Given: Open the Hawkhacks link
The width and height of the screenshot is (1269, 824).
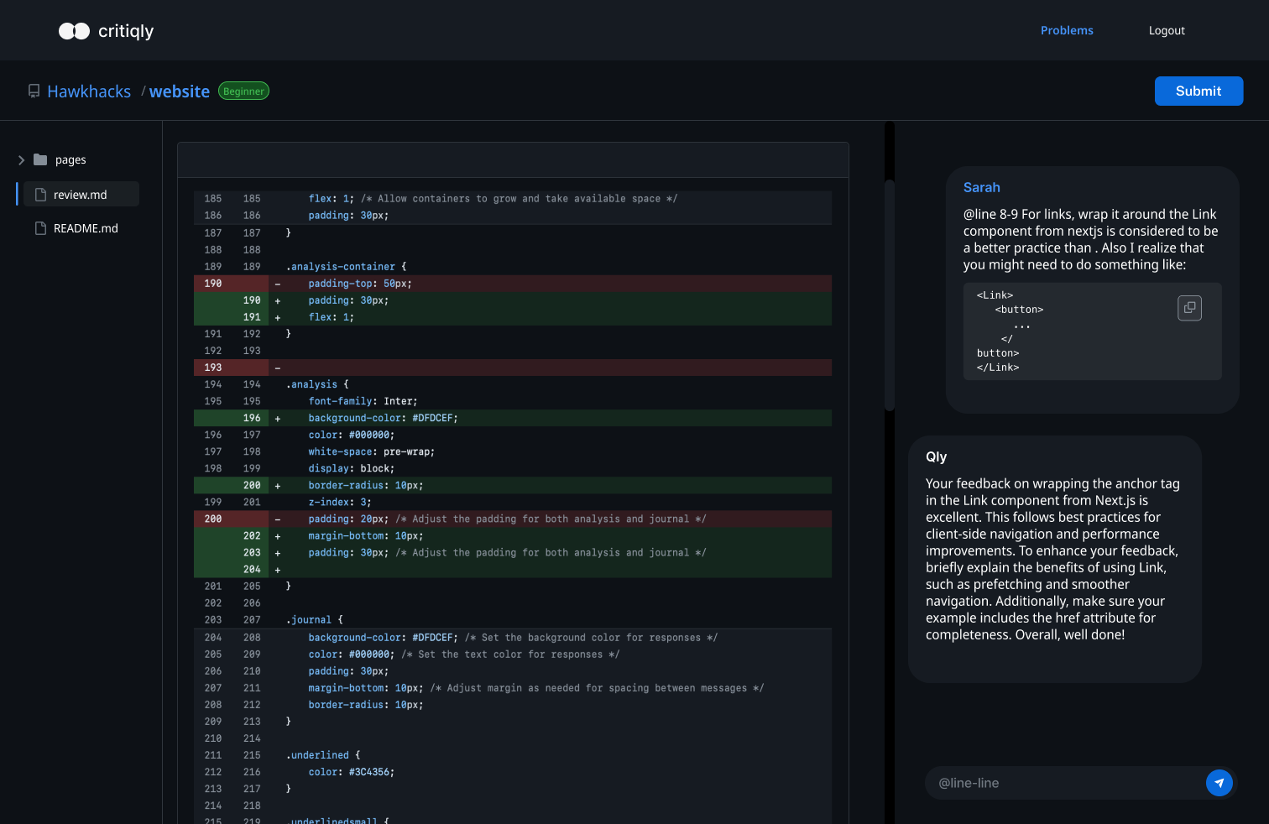Looking at the screenshot, I should 89,91.
